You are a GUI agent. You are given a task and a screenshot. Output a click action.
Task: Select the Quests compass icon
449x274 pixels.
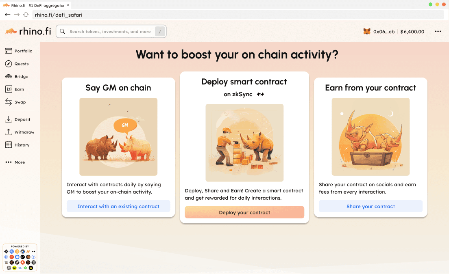8,64
